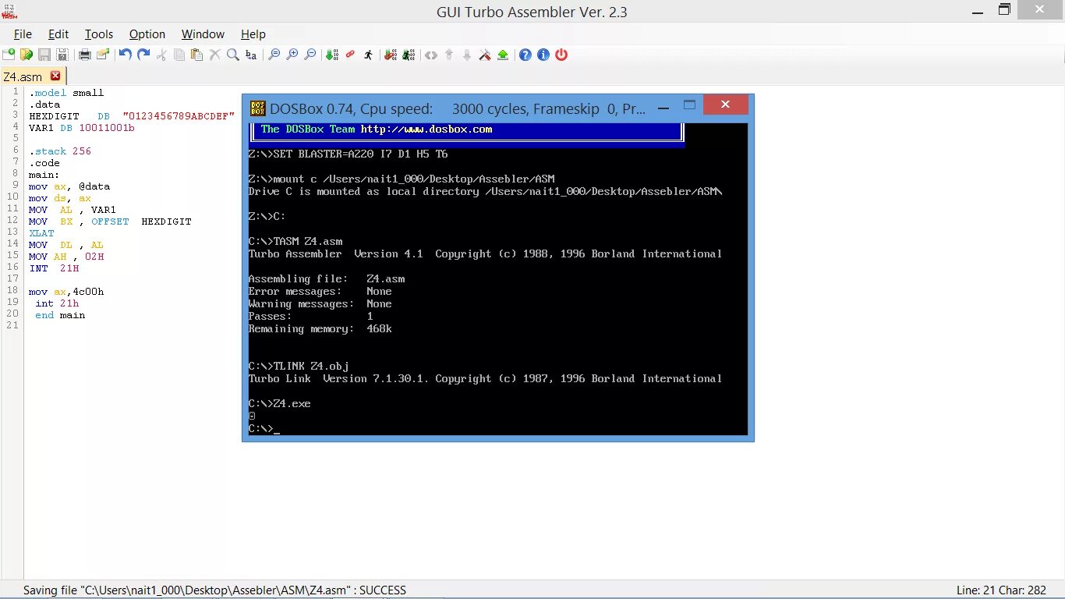Create a new file with toolbar icon
This screenshot has width=1065, height=599.
tap(9, 55)
